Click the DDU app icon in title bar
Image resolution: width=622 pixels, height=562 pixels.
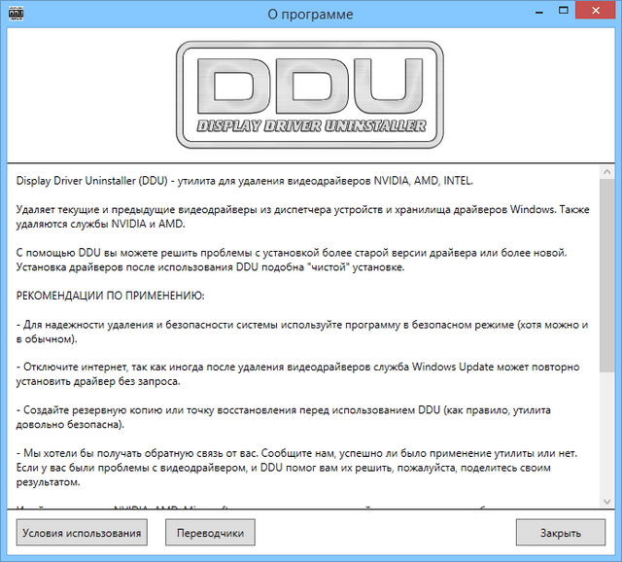[x=16, y=14]
